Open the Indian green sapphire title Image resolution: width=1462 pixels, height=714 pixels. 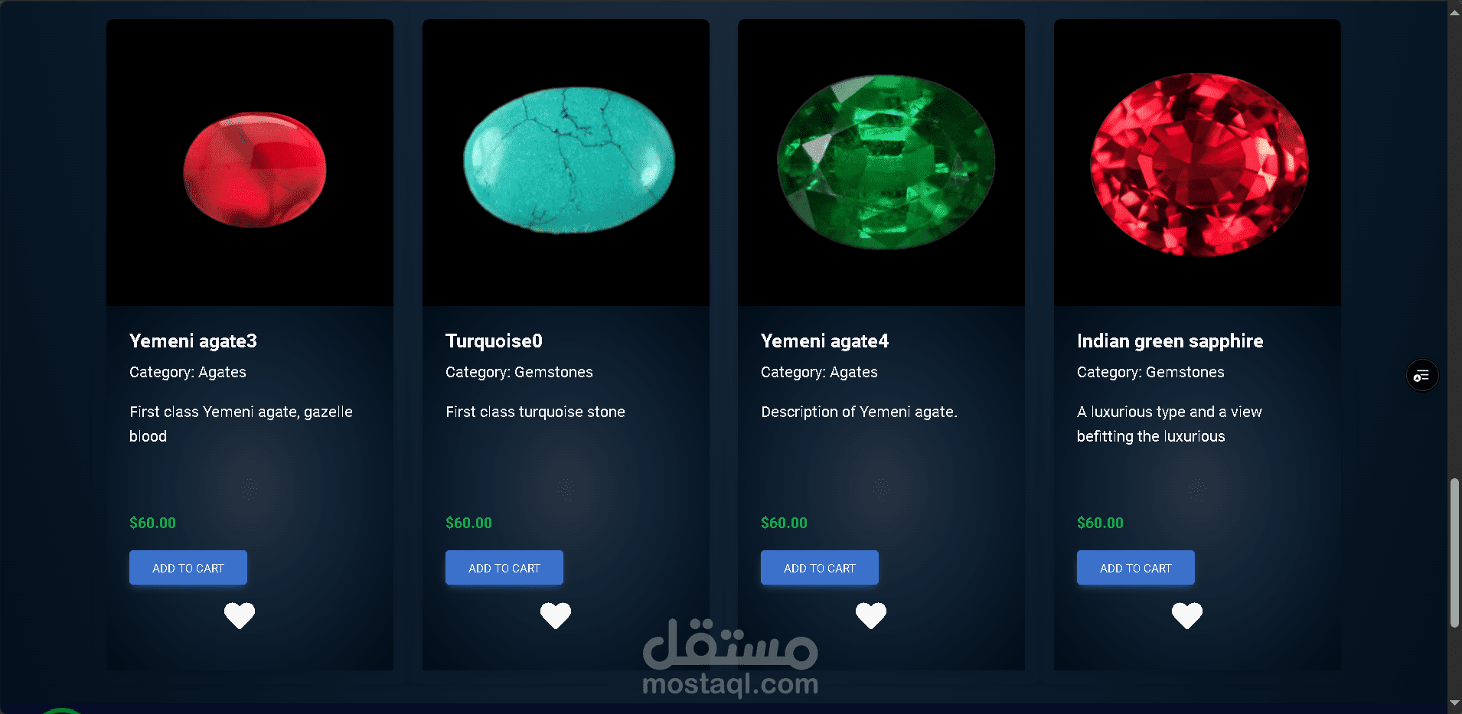1170,341
